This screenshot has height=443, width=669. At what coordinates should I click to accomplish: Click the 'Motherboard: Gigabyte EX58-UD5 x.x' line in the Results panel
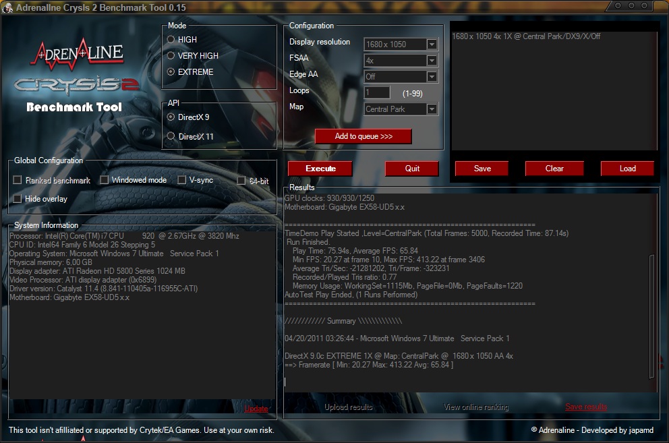tap(345, 207)
